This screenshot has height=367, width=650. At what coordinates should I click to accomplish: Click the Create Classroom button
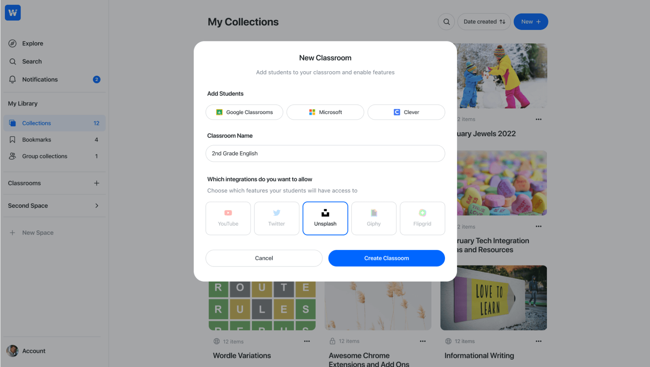tap(386, 258)
